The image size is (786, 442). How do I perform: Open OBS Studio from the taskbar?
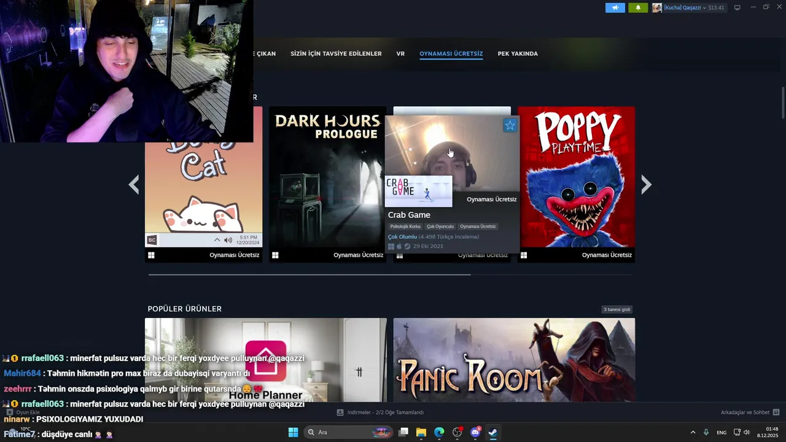pos(457,432)
